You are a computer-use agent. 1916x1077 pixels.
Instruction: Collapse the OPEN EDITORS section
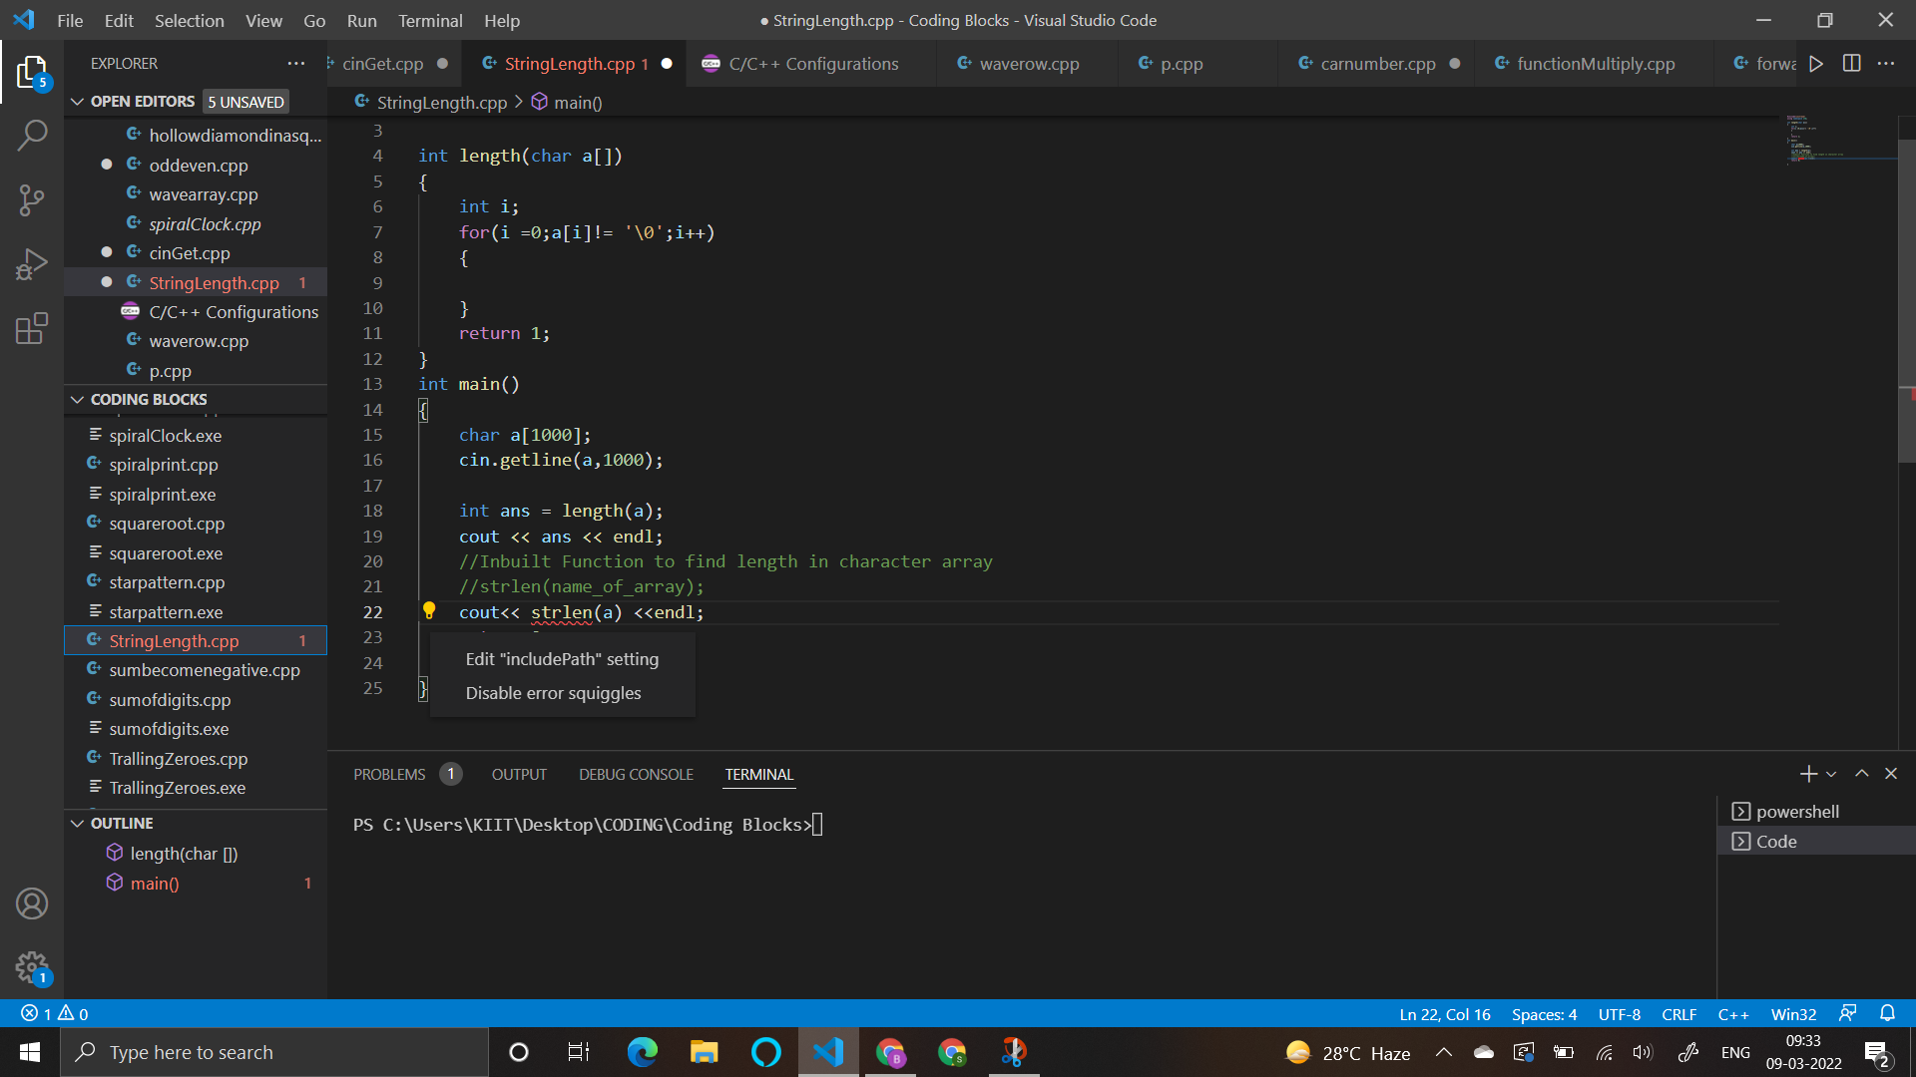pyautogui.click(x=78, y=102)
